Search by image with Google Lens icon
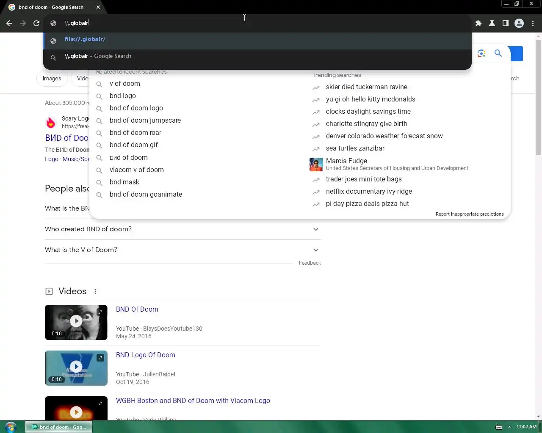This screenshot has height=433, width=542. point(481,53)
